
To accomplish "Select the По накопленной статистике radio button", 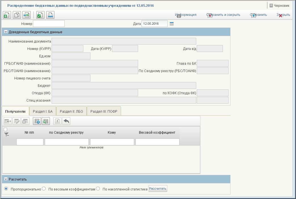I will pyautogui.click(x=98, y=188).
